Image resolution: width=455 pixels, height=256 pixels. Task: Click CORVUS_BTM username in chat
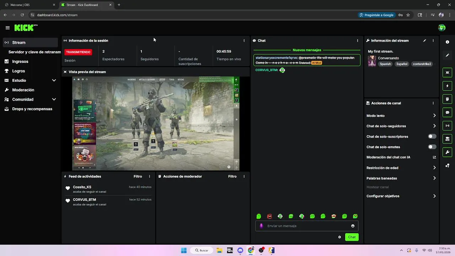coord(266,70)
